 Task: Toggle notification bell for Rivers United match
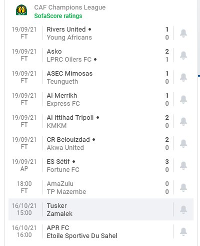pyautogui.click(x=183, y=33)
